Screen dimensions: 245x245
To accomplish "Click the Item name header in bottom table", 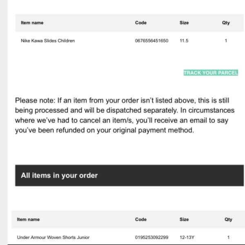I will point(28,219).
